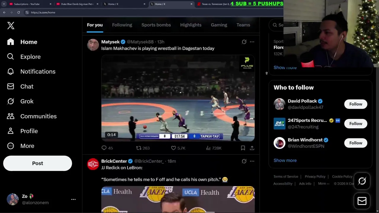Viewport: 379px width, 213px height.
Task: Follow 247Sports Recruiting
Action: coord(356,124)
